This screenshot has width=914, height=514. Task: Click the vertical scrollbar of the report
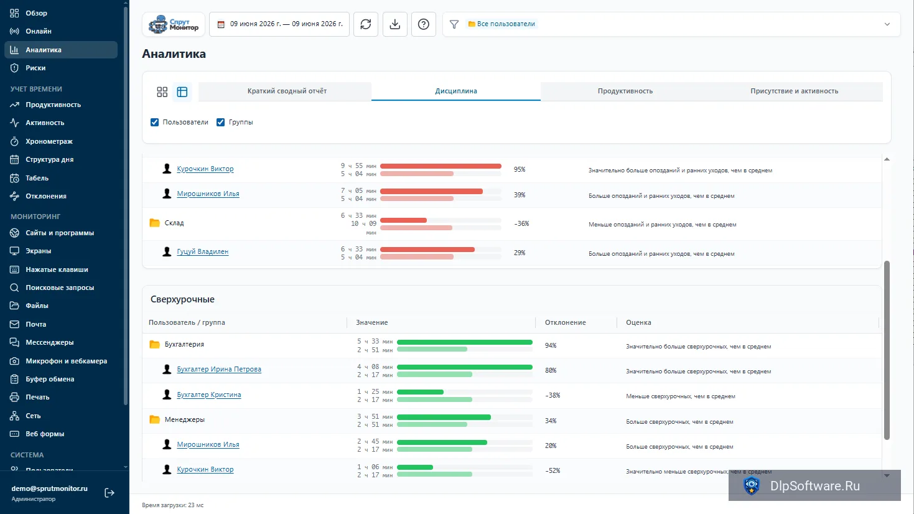(887, 350)
